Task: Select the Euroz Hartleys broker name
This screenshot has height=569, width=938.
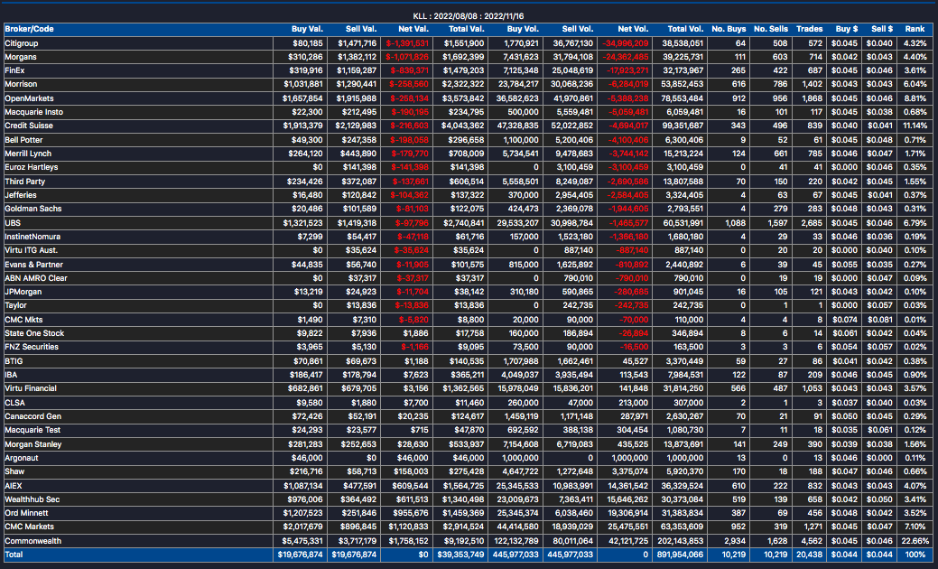Action: tap(31, 167)
